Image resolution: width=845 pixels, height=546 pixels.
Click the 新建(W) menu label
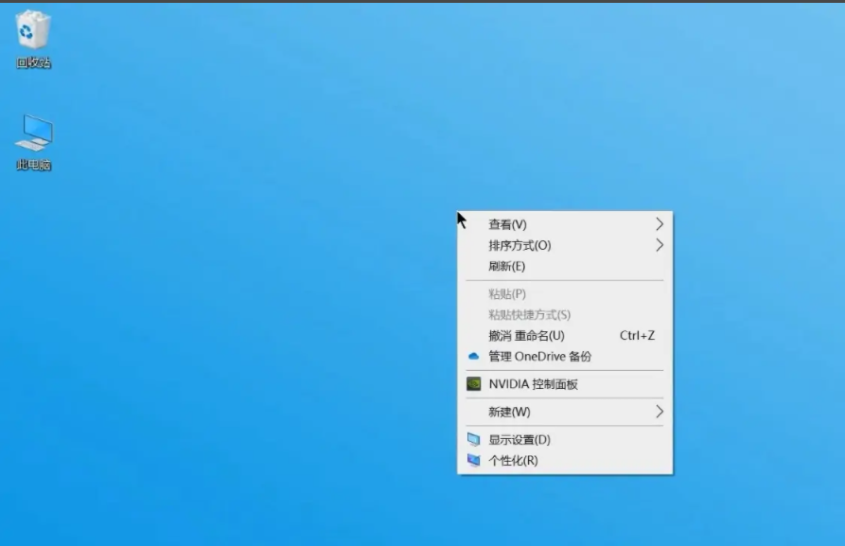[x=509, y=412]
